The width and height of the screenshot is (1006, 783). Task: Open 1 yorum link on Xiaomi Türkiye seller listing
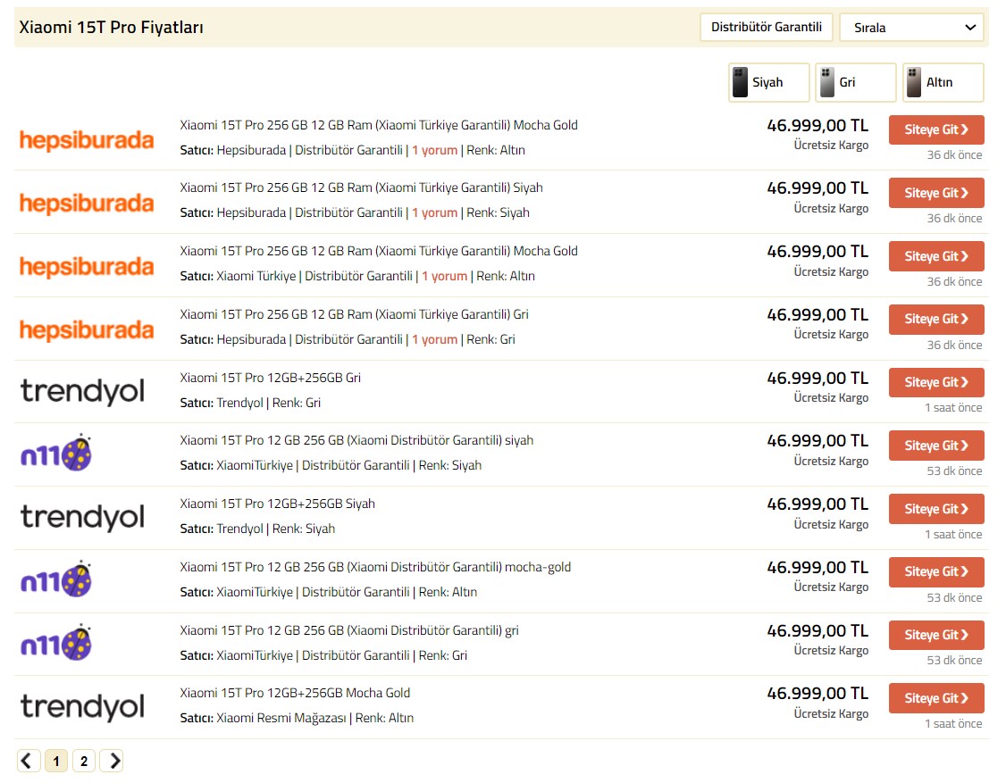(444, 277)
